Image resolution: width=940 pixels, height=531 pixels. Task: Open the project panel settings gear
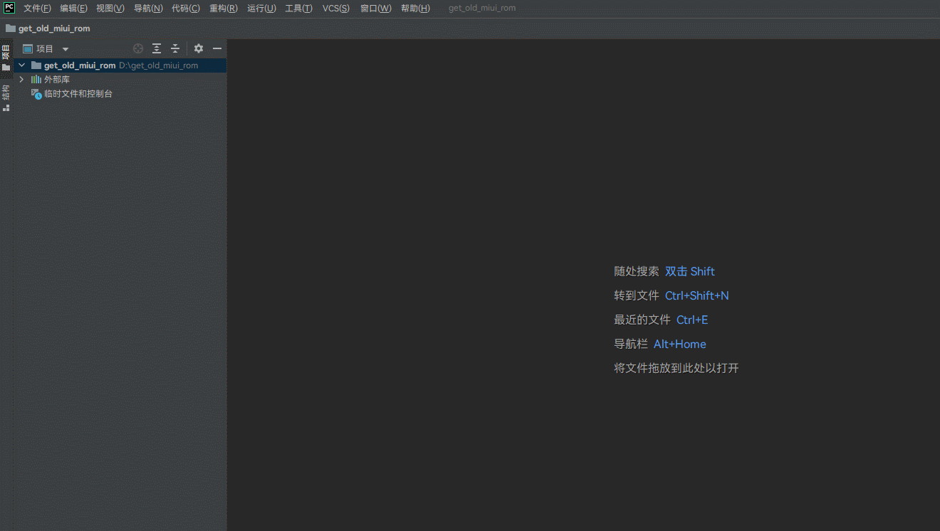(198, 48)
